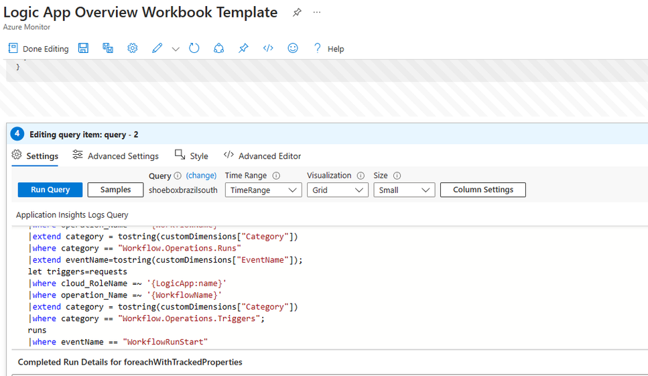Click the "Workflow.Operations.Runs" string in the query

[x=180, y=249]
